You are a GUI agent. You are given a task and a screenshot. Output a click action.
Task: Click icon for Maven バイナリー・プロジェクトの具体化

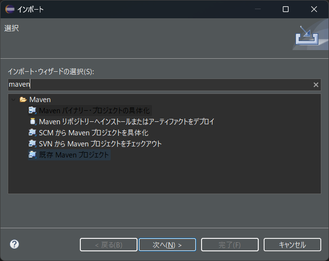32,110
